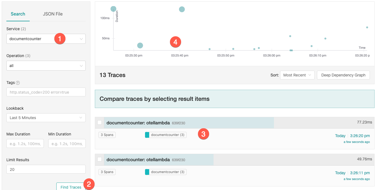Open the JSON File tab
Screen dimensions: 376x190
(53, 14)
